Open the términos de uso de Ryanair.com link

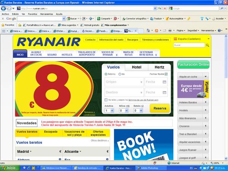(x=143, y=100)
